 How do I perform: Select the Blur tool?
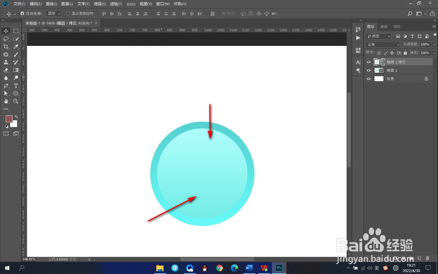(x=6, y=78)
